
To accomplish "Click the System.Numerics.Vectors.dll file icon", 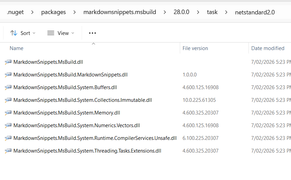I will click(x=8, y=125).
